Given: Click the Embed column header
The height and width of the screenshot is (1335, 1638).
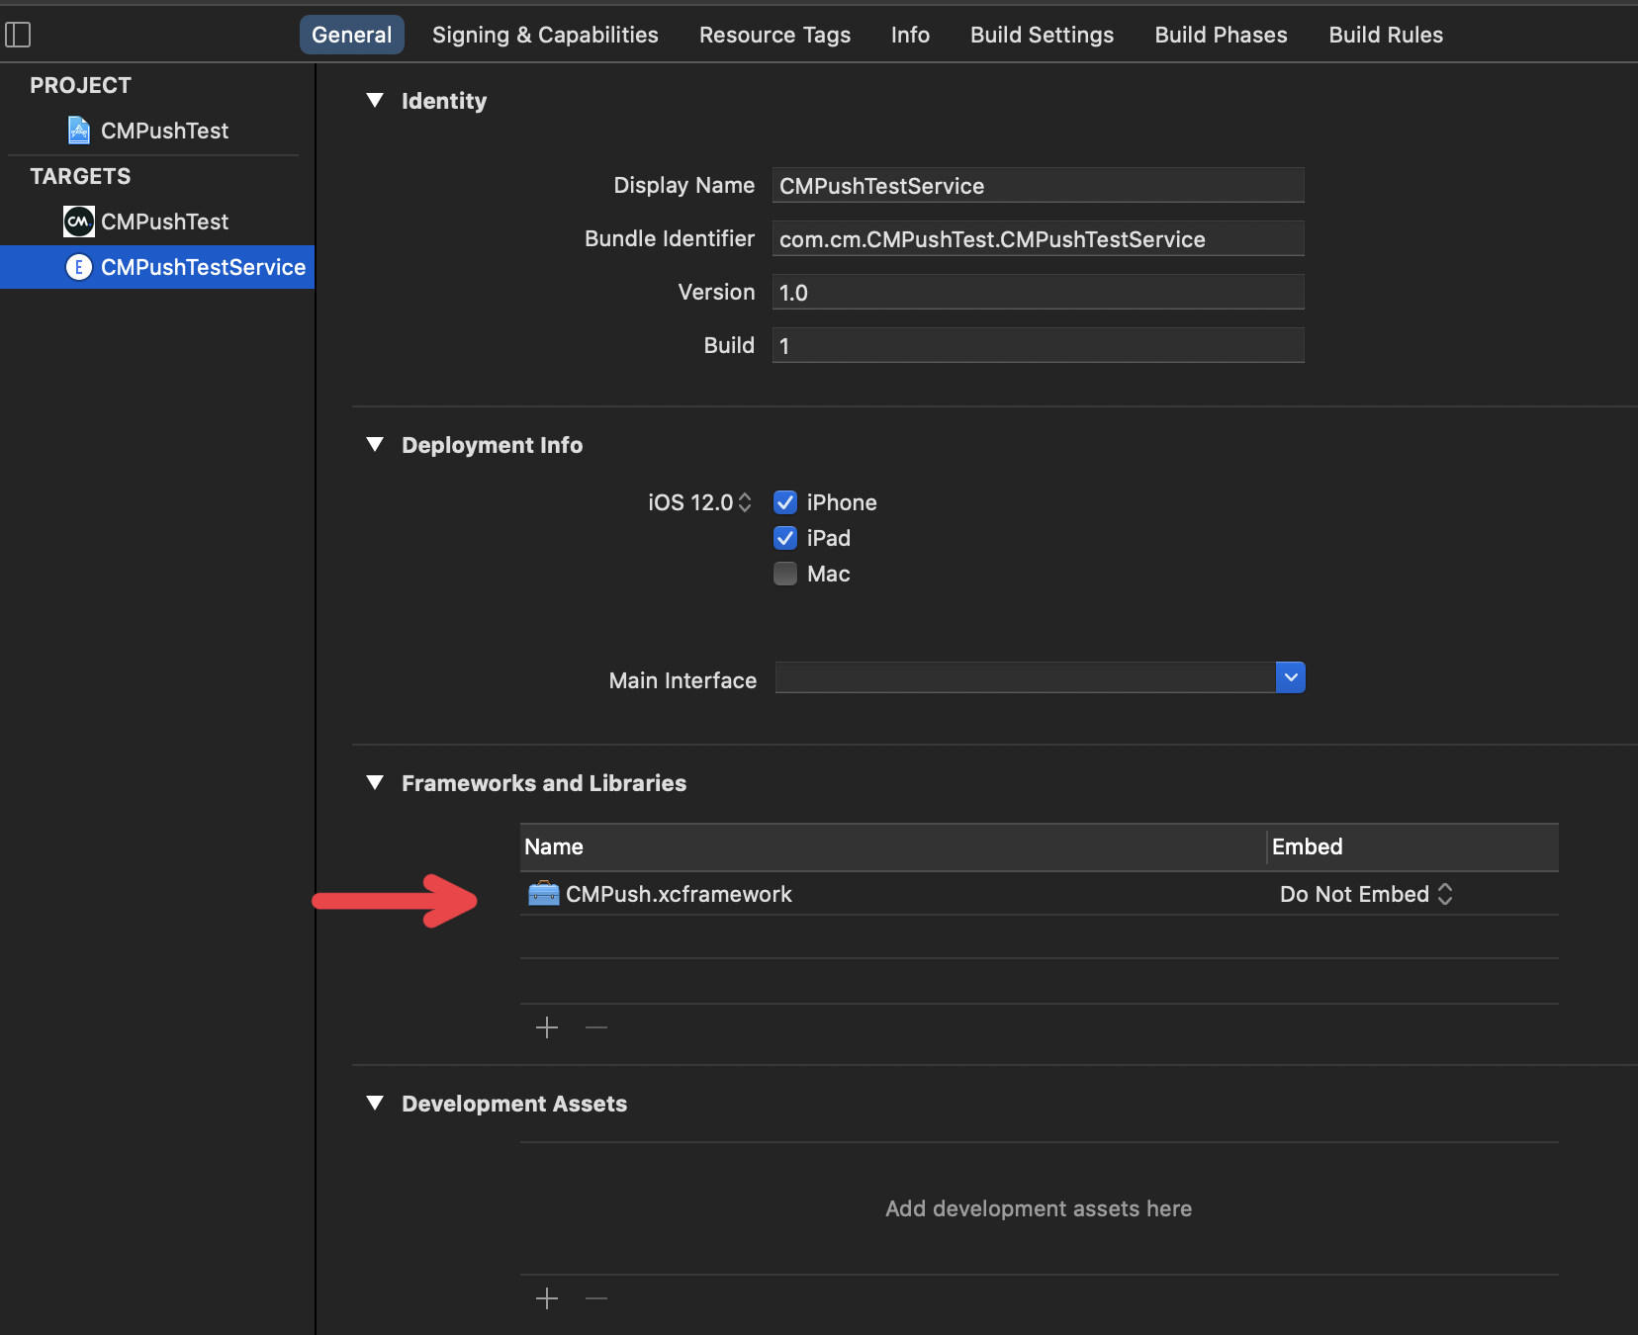Looking at the screenshot, I should tap(1413, 846).
